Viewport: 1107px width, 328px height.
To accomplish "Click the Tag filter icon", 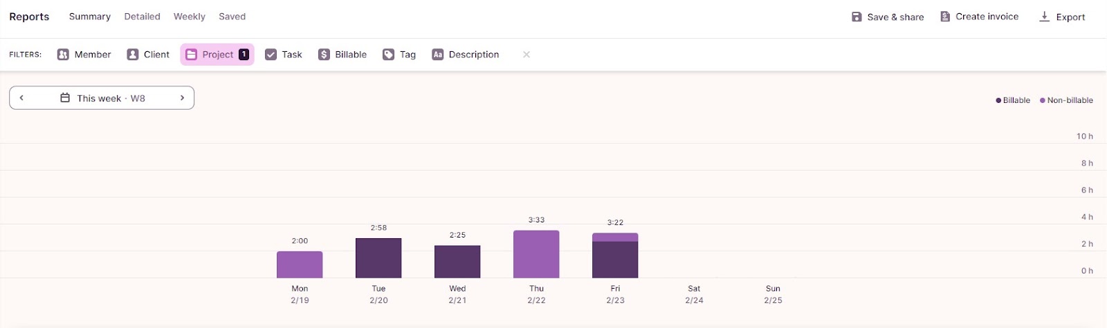I will coord(389,55).
